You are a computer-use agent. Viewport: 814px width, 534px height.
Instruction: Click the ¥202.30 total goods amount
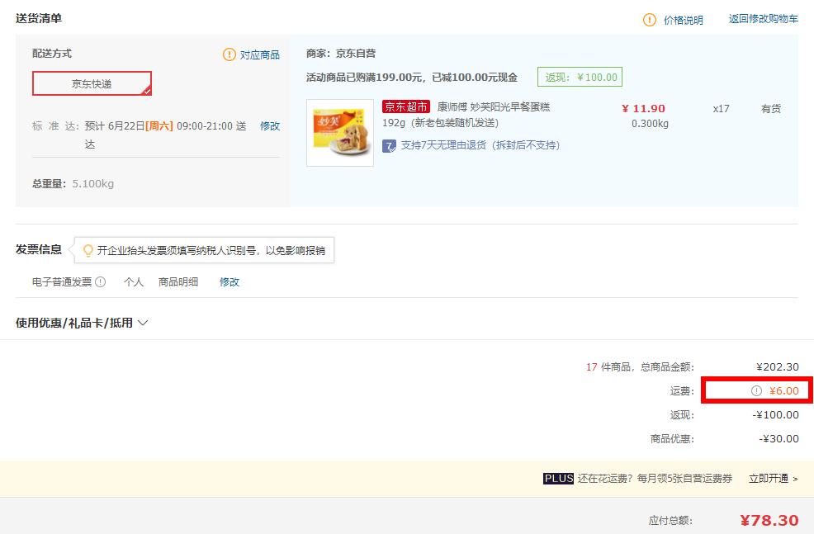pyautogui.click(x=777, y=367)
